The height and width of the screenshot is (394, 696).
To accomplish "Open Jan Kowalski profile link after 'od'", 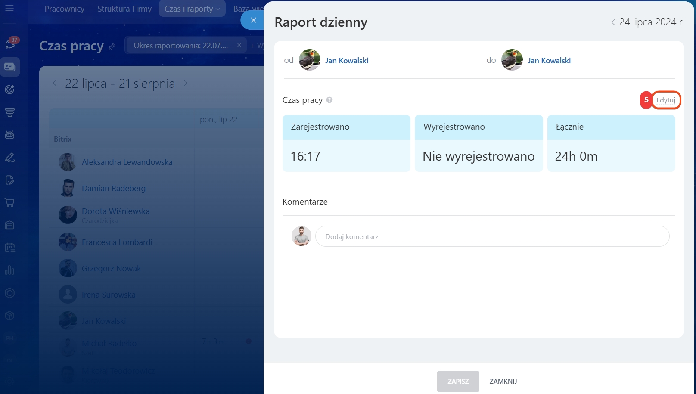I will [346, 61].
